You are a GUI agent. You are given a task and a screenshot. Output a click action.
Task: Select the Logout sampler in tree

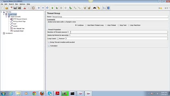click(x=15, y=26)
